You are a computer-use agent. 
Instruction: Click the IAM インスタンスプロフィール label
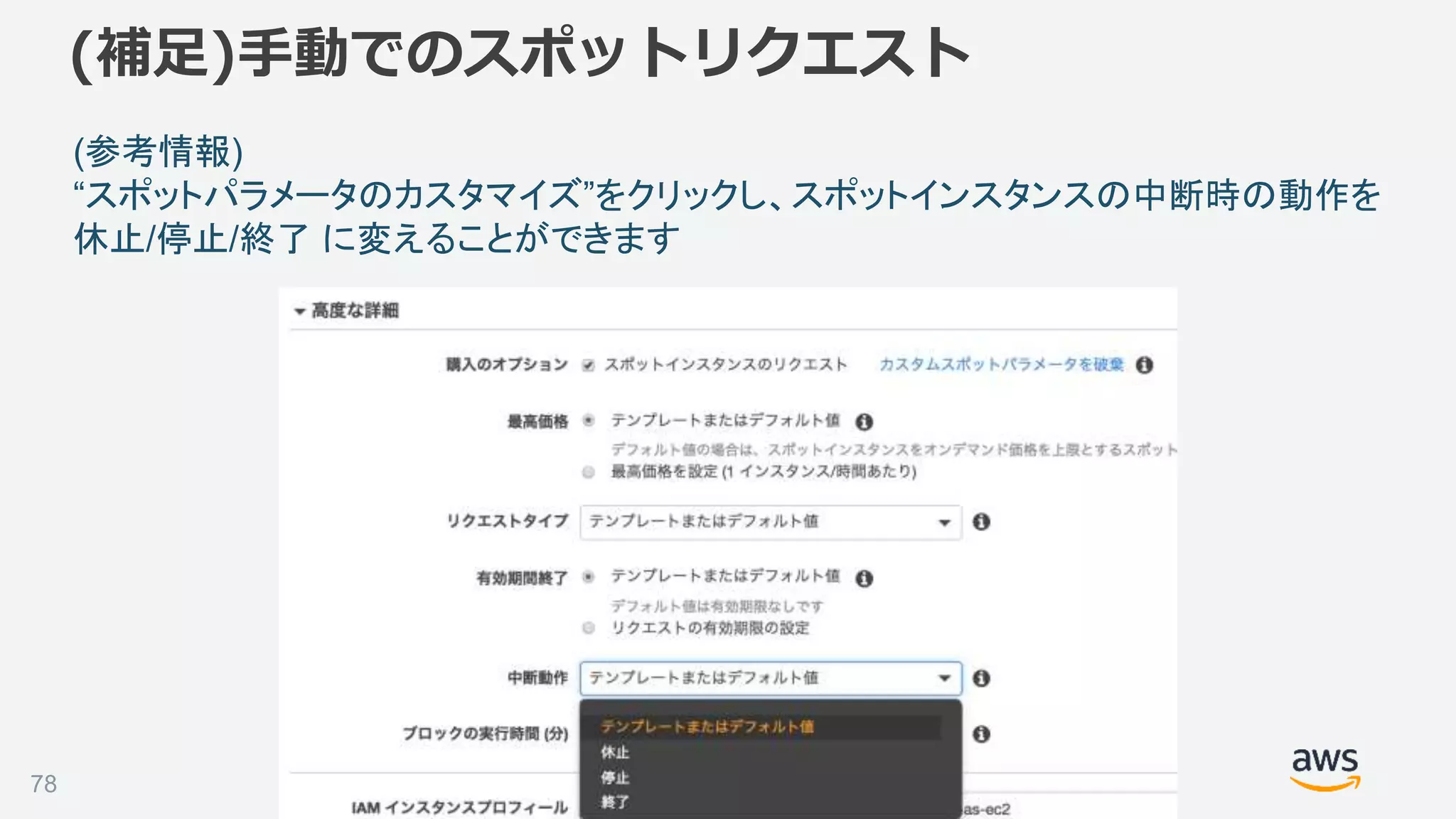tap(460, 808)
